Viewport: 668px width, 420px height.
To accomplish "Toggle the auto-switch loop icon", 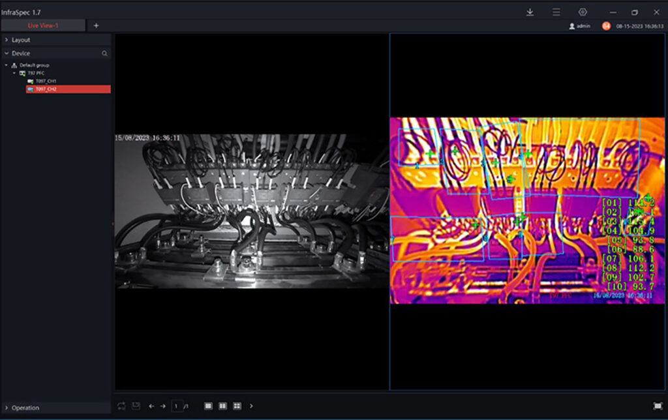I will tap(121, 406).
